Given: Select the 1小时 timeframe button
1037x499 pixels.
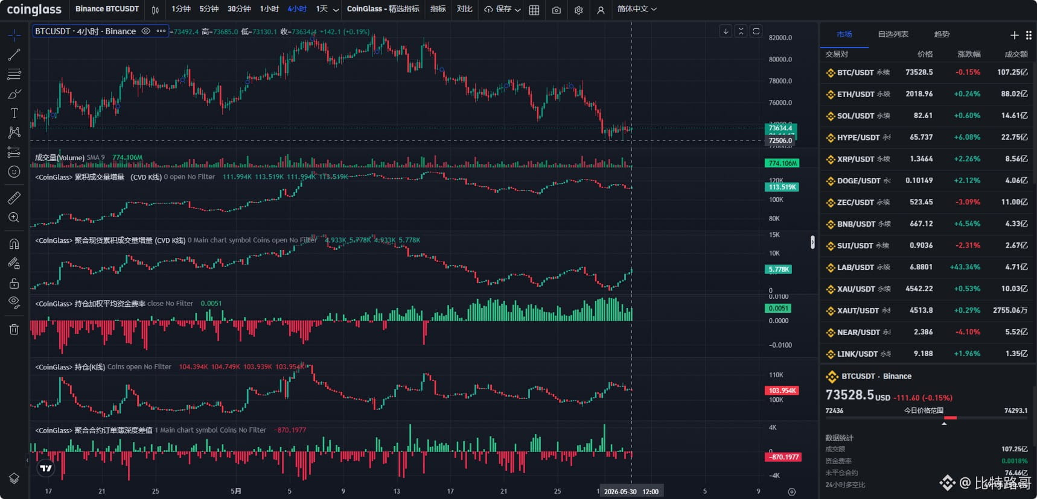Looking at the screenshot, I should [x=269, y=9].
